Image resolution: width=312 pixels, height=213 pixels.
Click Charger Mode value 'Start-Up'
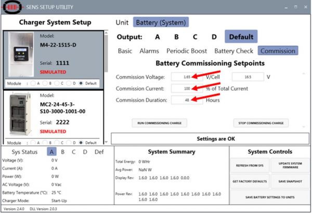[x=59, y=201]
